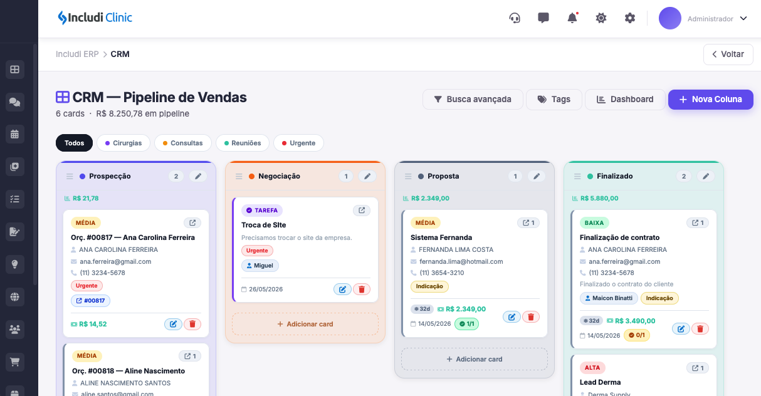Click the TAREFA label on Negociação card
Screen dimensions: 761x396
click(262, 211)
